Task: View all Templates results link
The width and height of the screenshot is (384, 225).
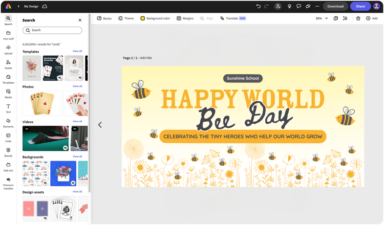Action: 77,51
